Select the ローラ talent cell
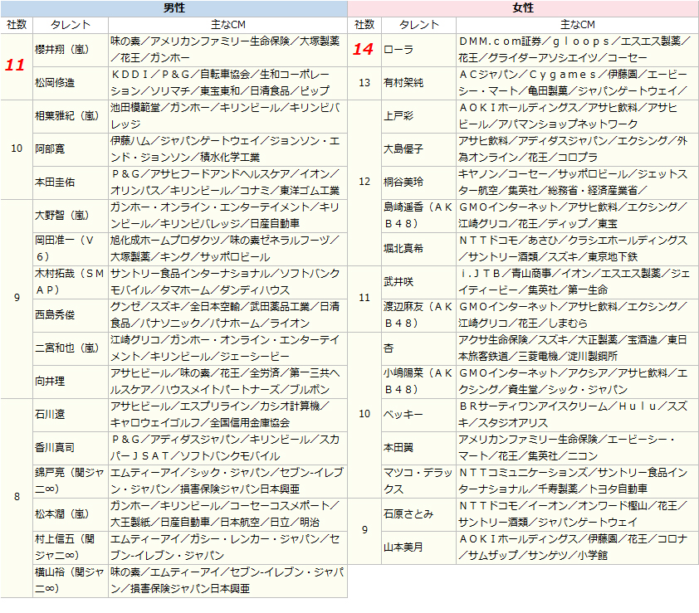Image resolution: width=699 pixels, height=613 pixels. [x=418, y=50]
